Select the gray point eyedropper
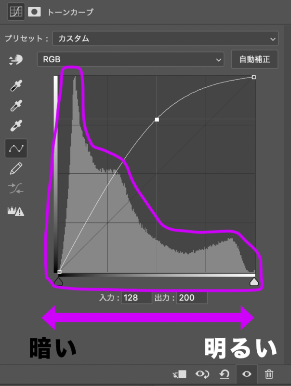This screenshot has width=291, height=386. pyautogui.click(x=16, y=106)
